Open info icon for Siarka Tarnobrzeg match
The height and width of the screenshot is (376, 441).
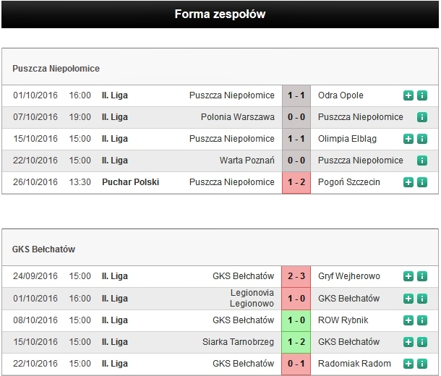(422, 342)
